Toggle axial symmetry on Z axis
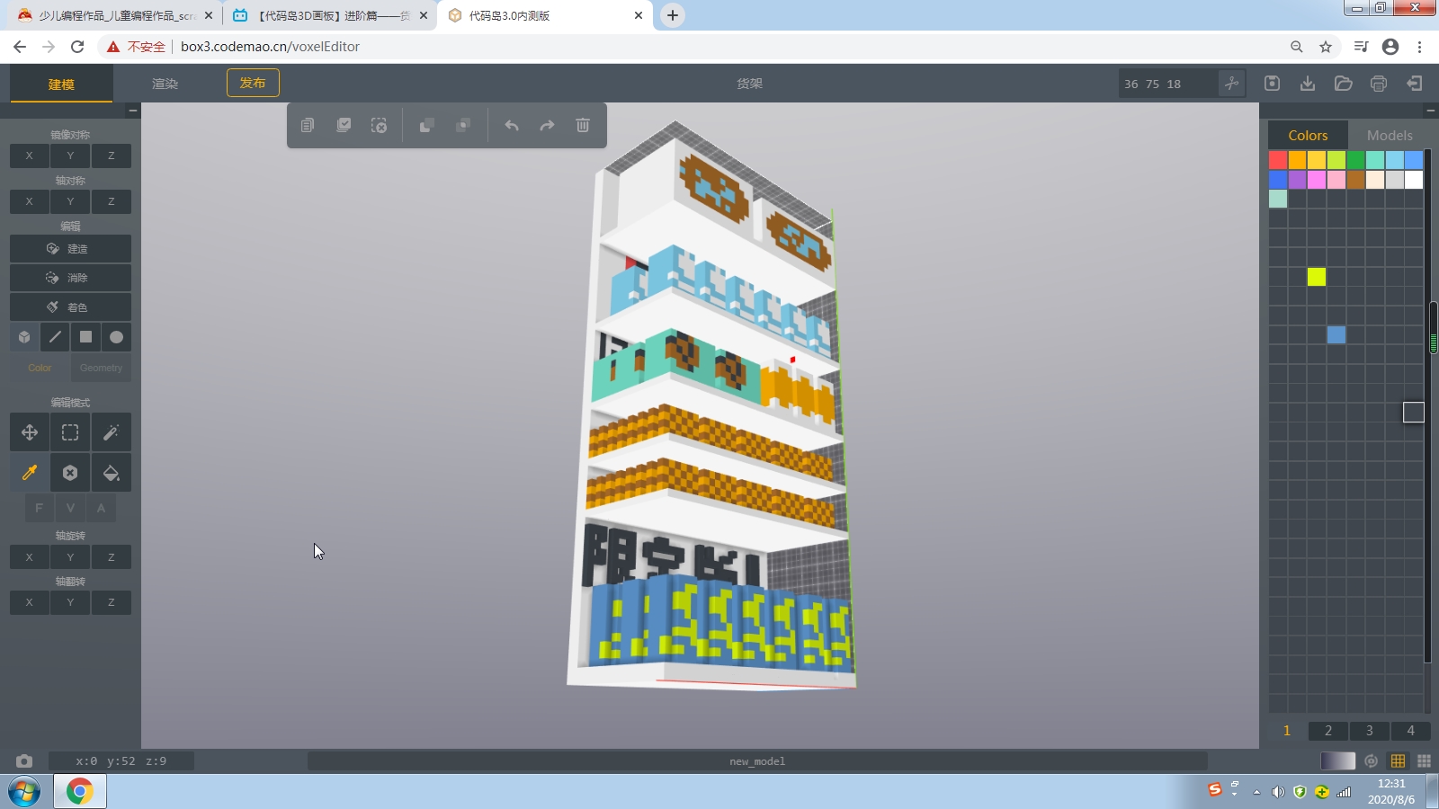The image size is (1439, 809). pyautogui.click(x=111, y=201)
